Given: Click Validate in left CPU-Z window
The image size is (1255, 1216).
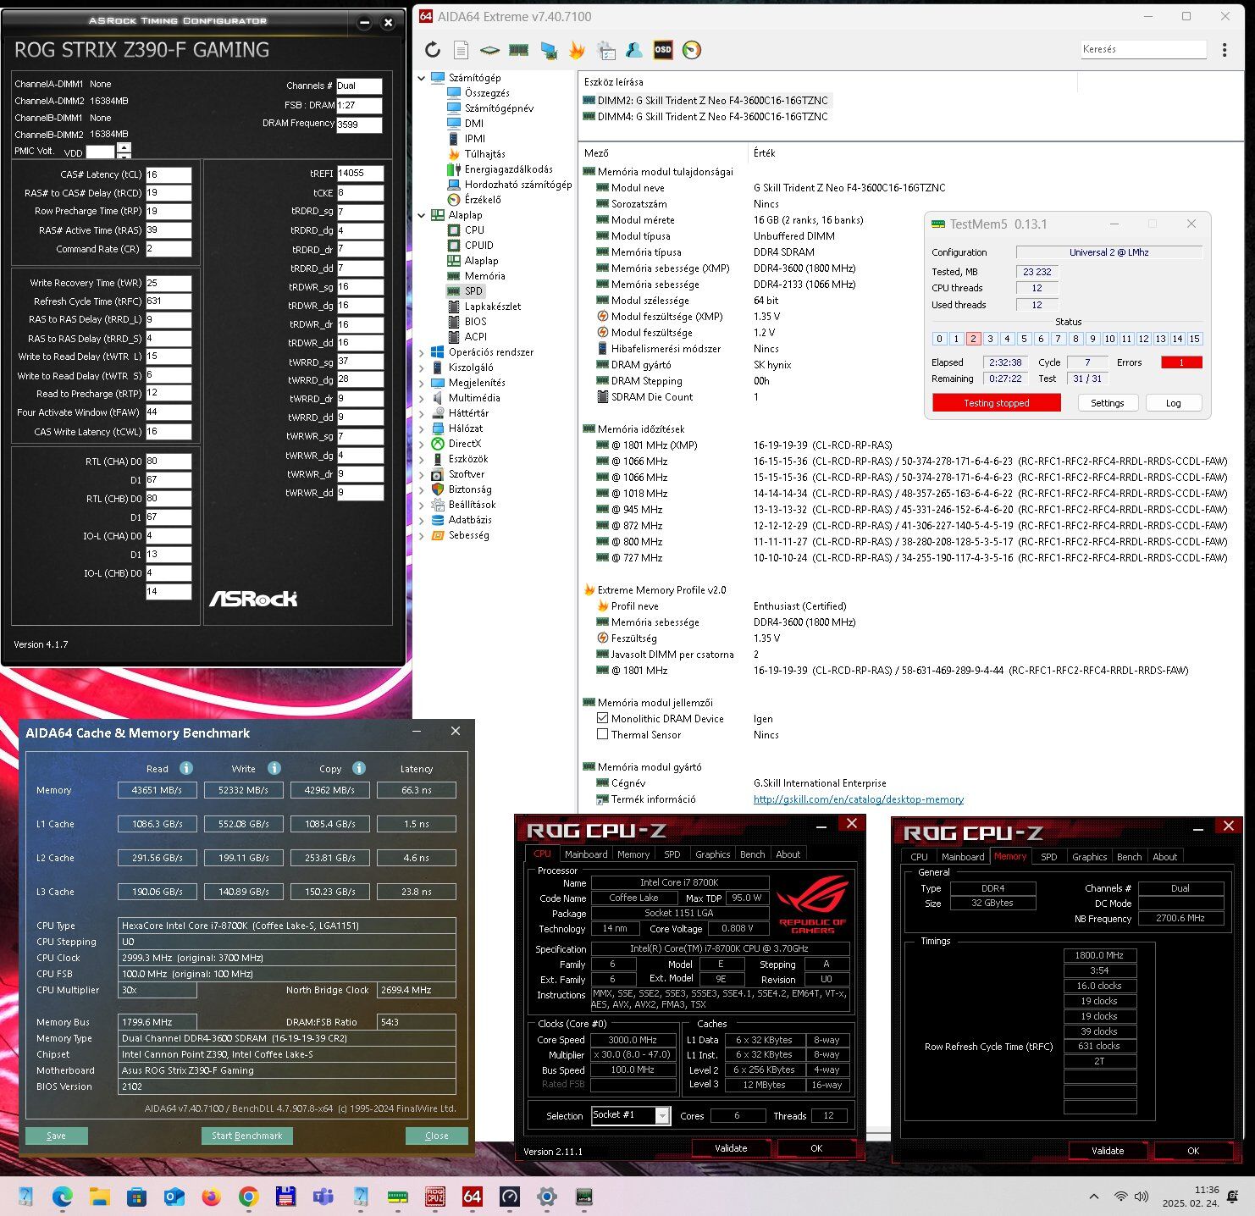Looking at the screenshot, I should pyautogui.click(x=731, y=1148).
